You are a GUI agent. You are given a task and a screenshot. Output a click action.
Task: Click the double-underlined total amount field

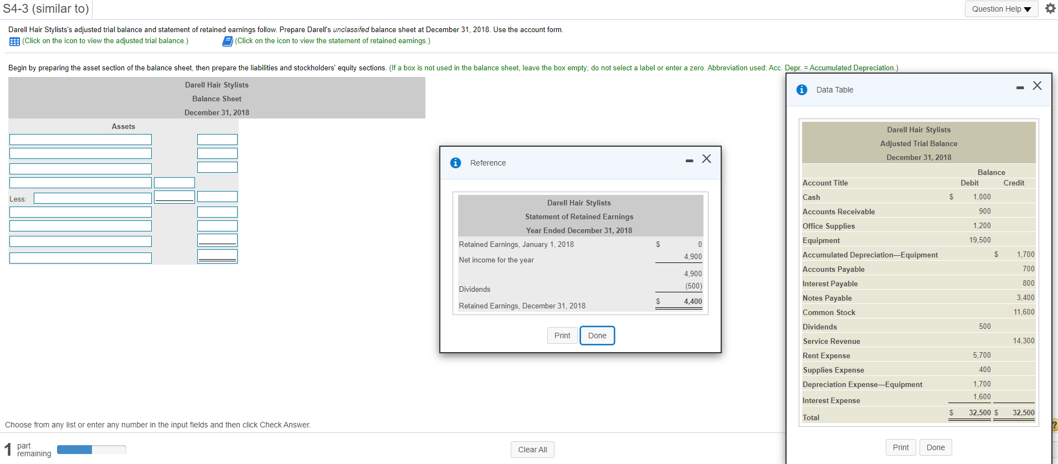point(217,256)
